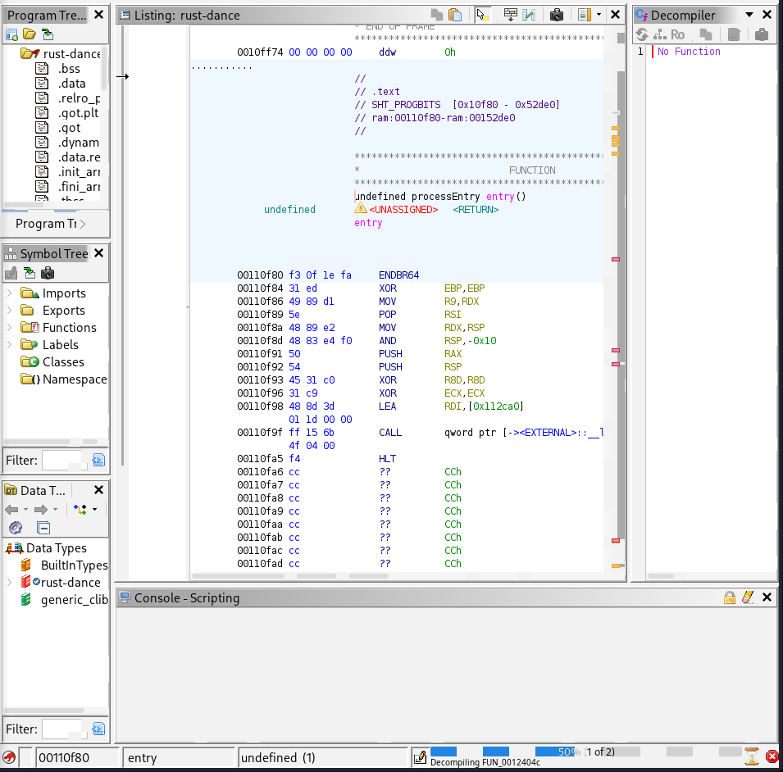Click Program Tree navigate selection icon
783x772 pixels.
coord(48,34)
